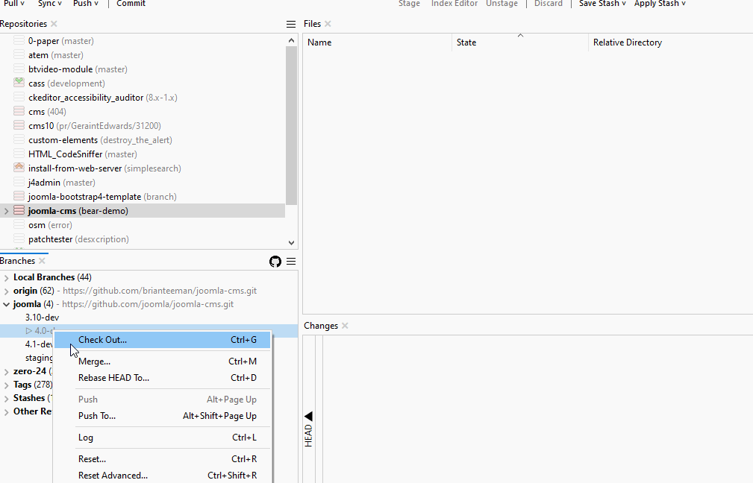
Task: Expand Local Branches (44)
Action: [6, 278]
